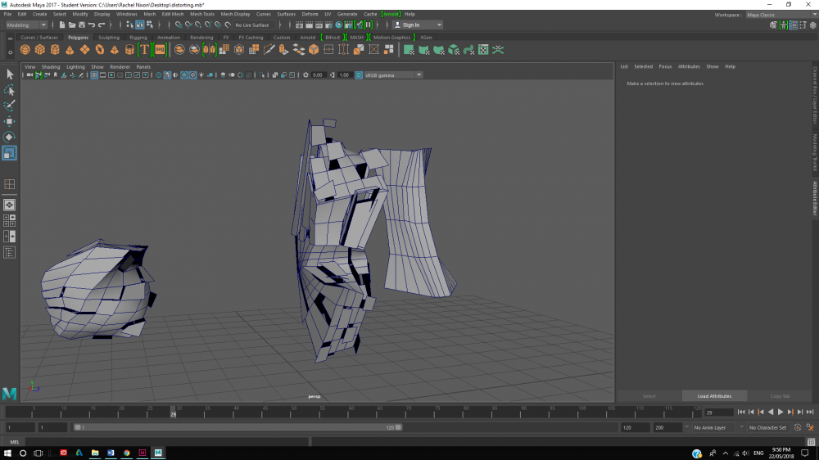Image resolution: width=819 pixels, height=460 pixels.
Task: Activate the Select tool arrow in toolbox
Action: tap(10, 74)
